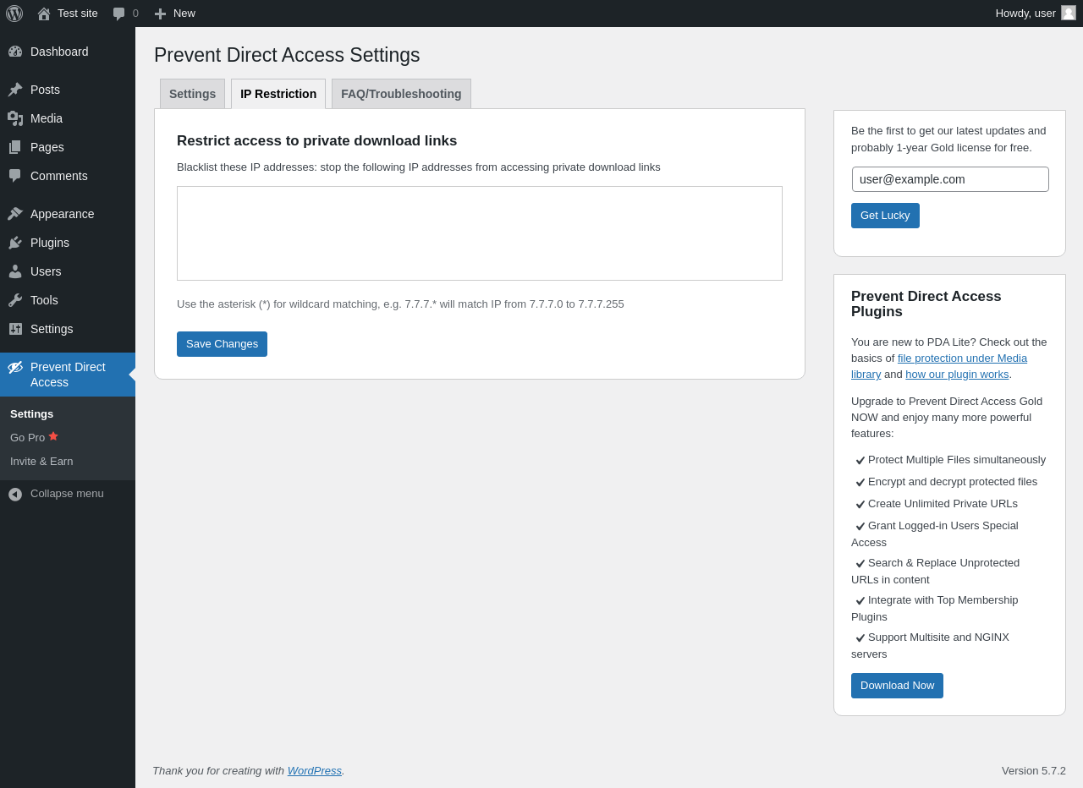Image resolution: width=1083 pixels, height=788 pixels.
Task: Switch to the Settings tab
Action: click(x=192, y=94)
